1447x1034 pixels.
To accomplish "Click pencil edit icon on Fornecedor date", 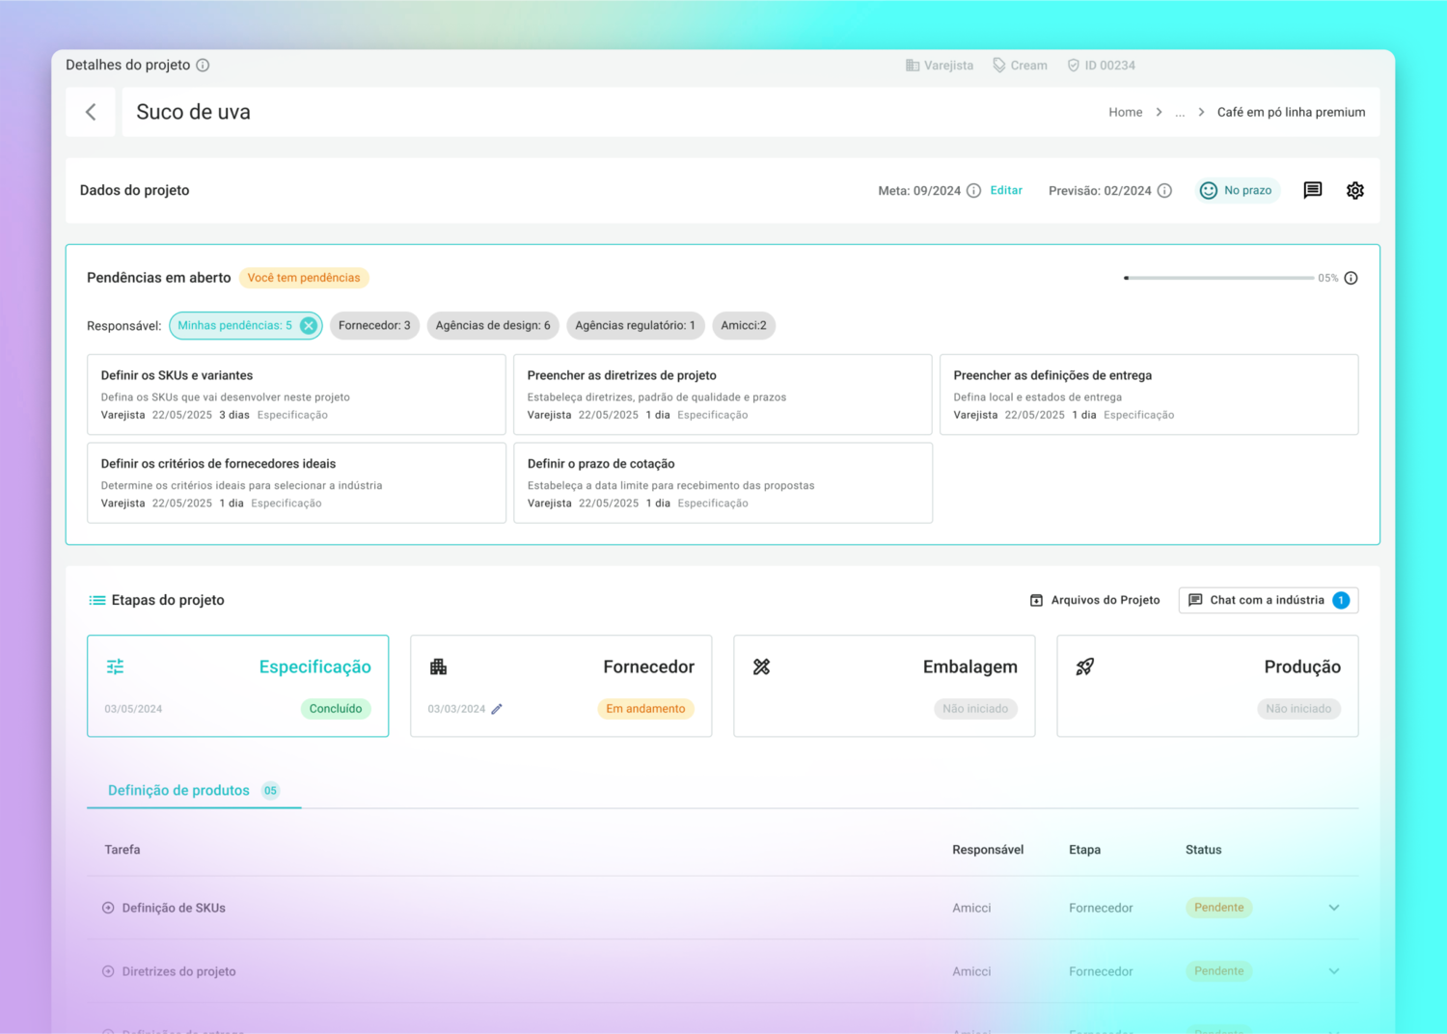I will pyautogui.click(x=497, y=709).
